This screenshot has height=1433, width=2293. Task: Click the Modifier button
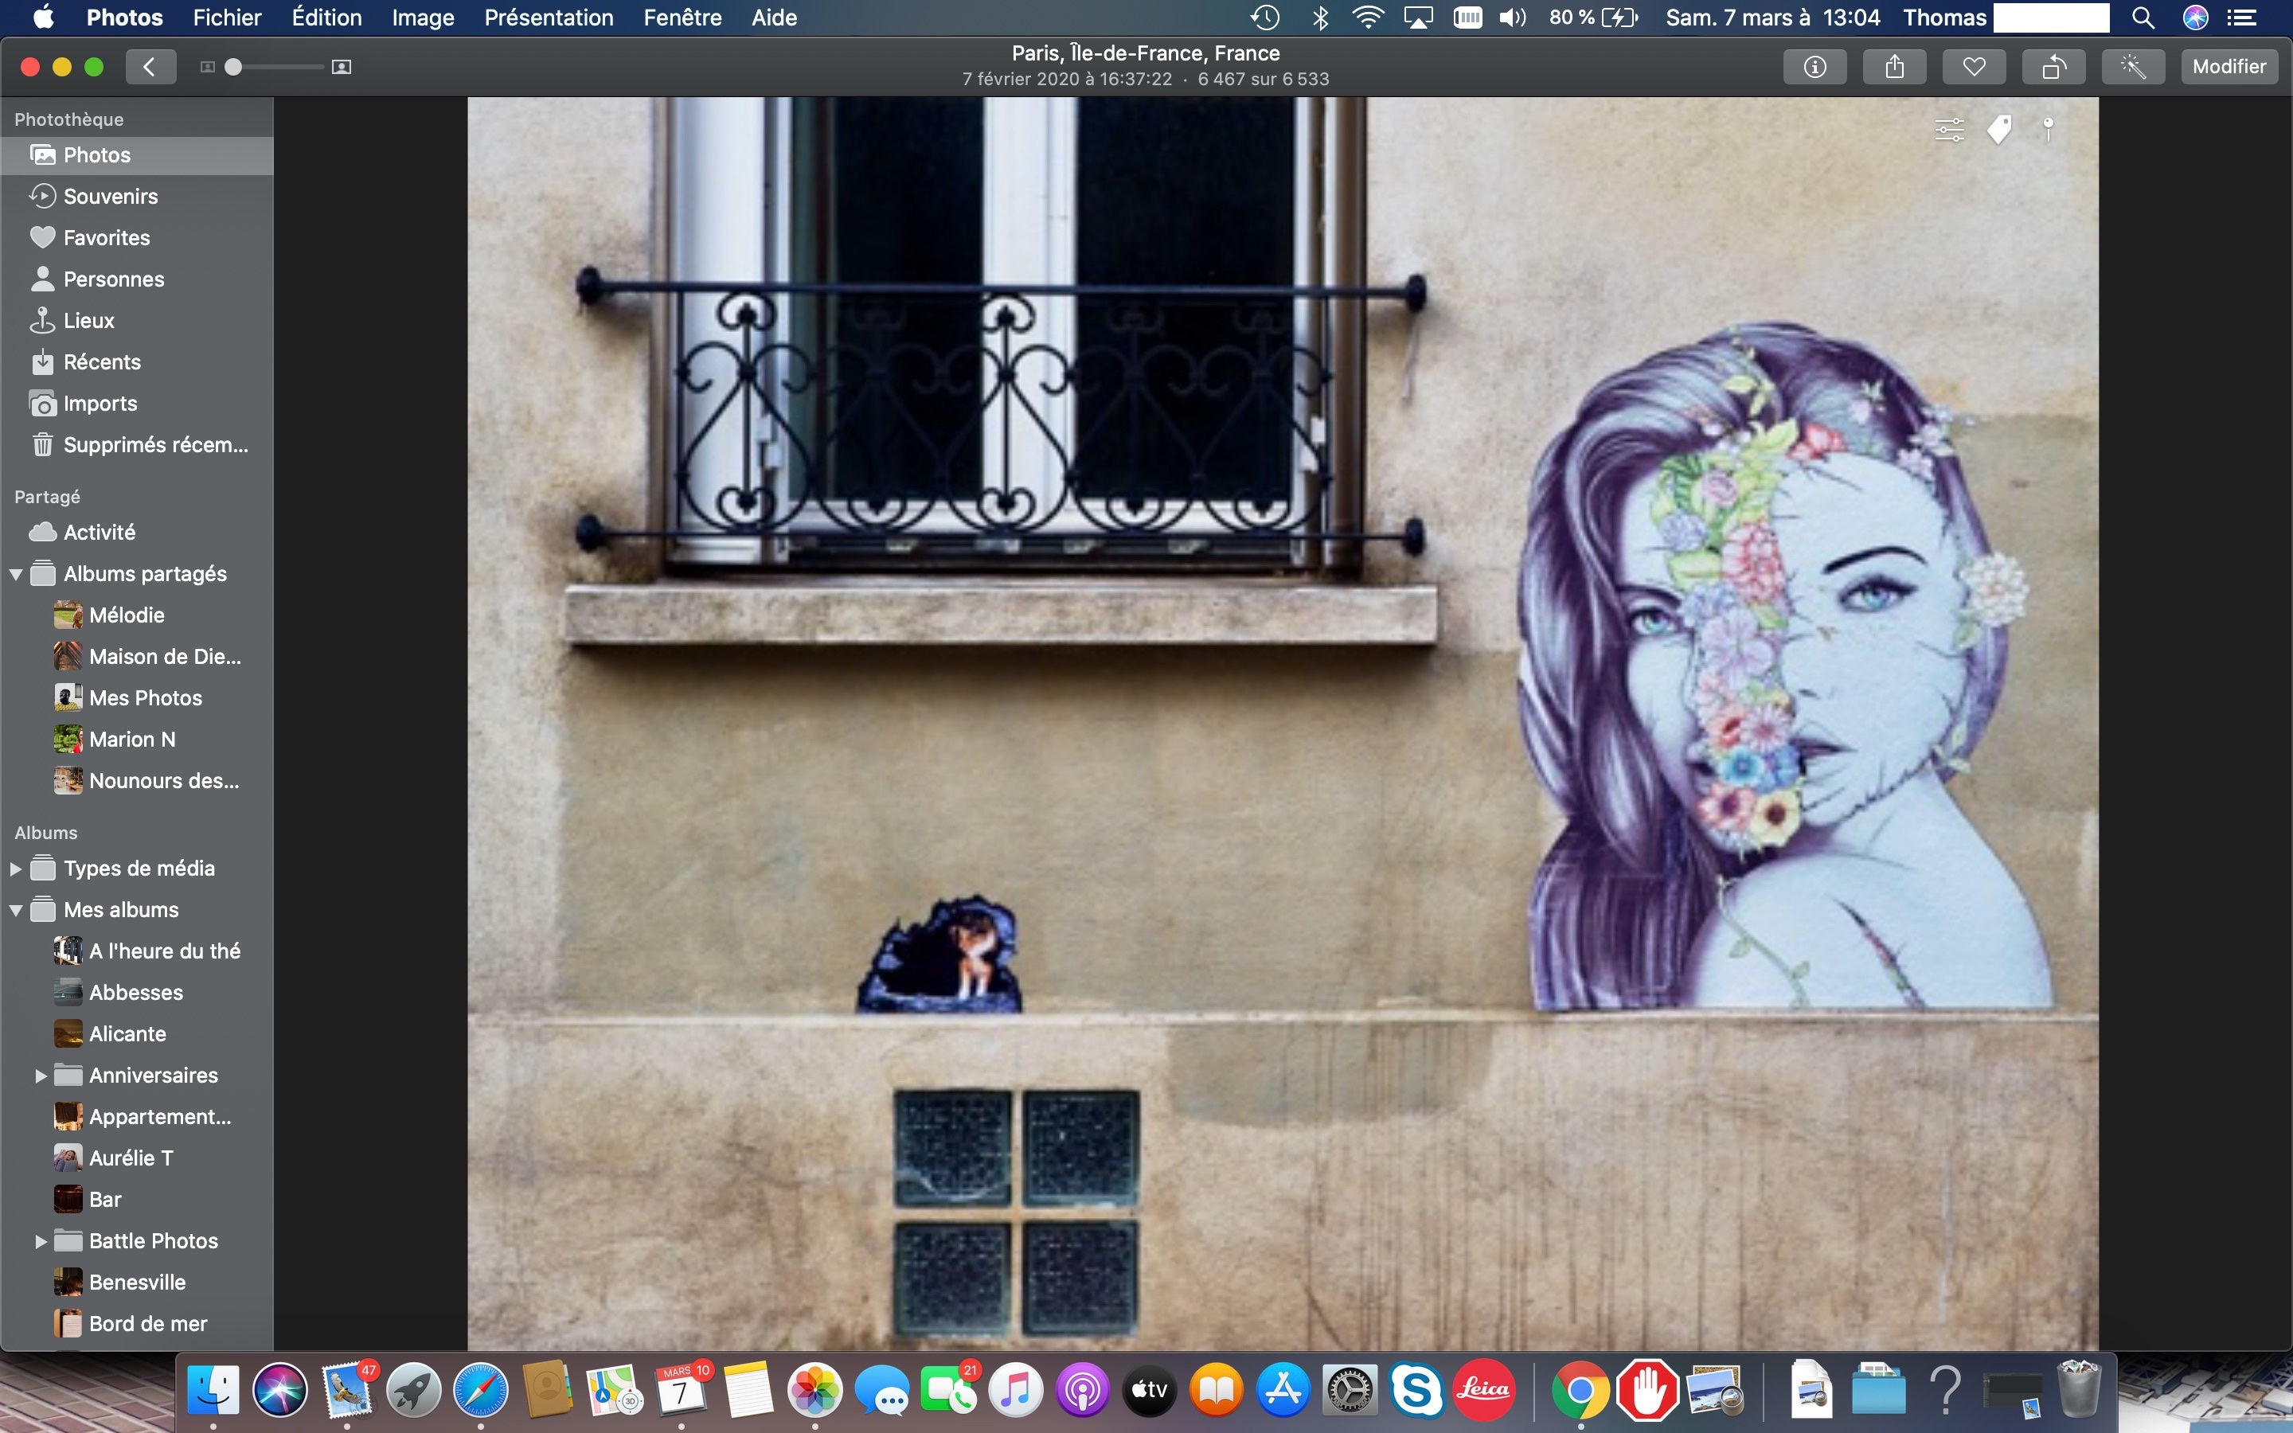point(2229,66)
